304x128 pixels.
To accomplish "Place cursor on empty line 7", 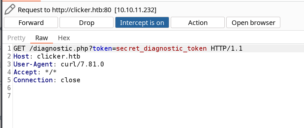I will click(x=155, y=96).
